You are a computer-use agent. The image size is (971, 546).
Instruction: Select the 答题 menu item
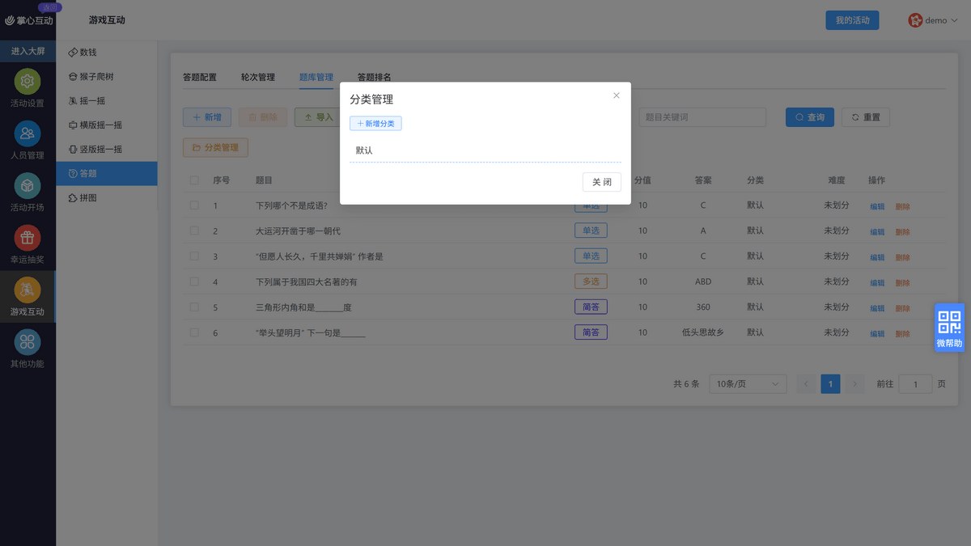107,174
